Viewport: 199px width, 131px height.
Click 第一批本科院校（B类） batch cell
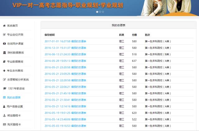coord(158,54)
